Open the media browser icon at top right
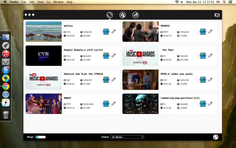 (x=217, y=15)
